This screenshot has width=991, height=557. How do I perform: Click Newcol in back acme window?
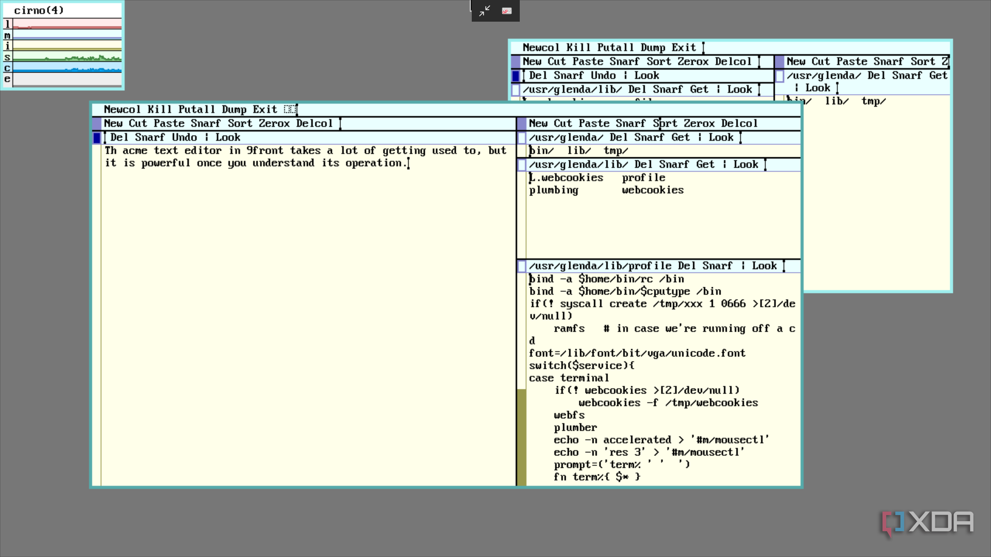[x=541, y=47]
